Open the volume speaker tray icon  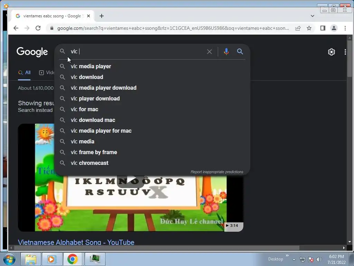click(x=319, y=259)
